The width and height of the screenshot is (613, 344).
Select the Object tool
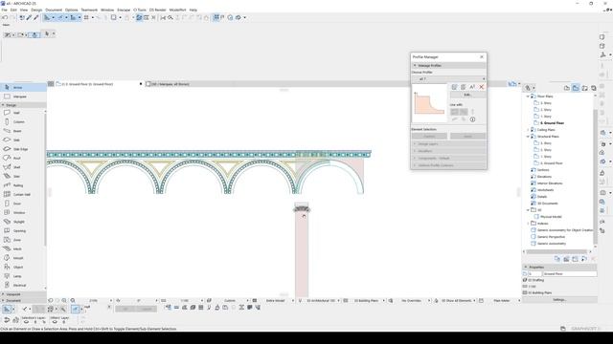22,268
